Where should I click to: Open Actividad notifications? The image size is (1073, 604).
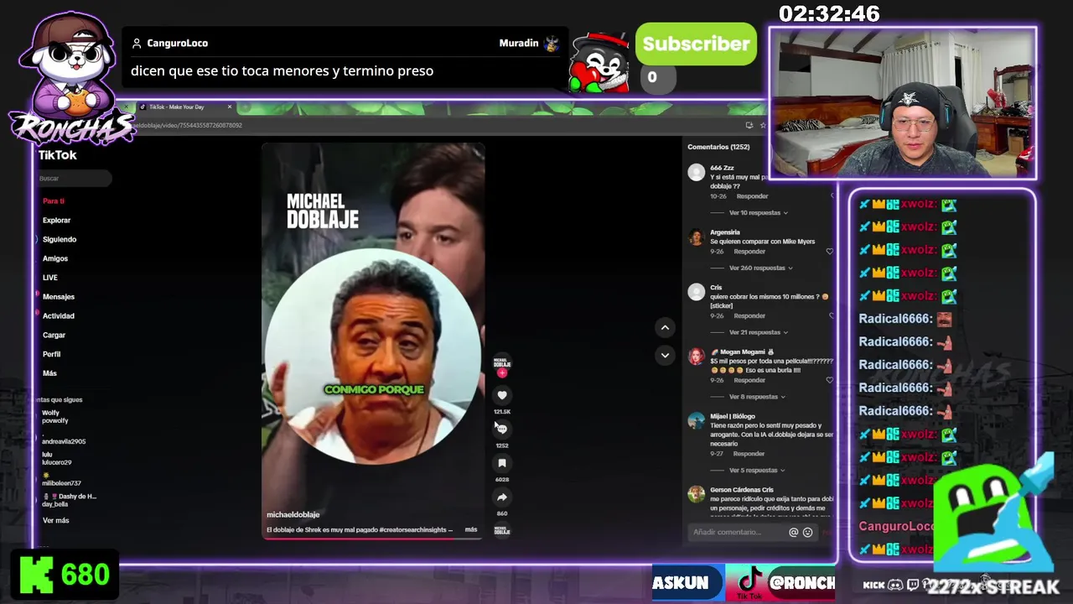pos(59,316)
